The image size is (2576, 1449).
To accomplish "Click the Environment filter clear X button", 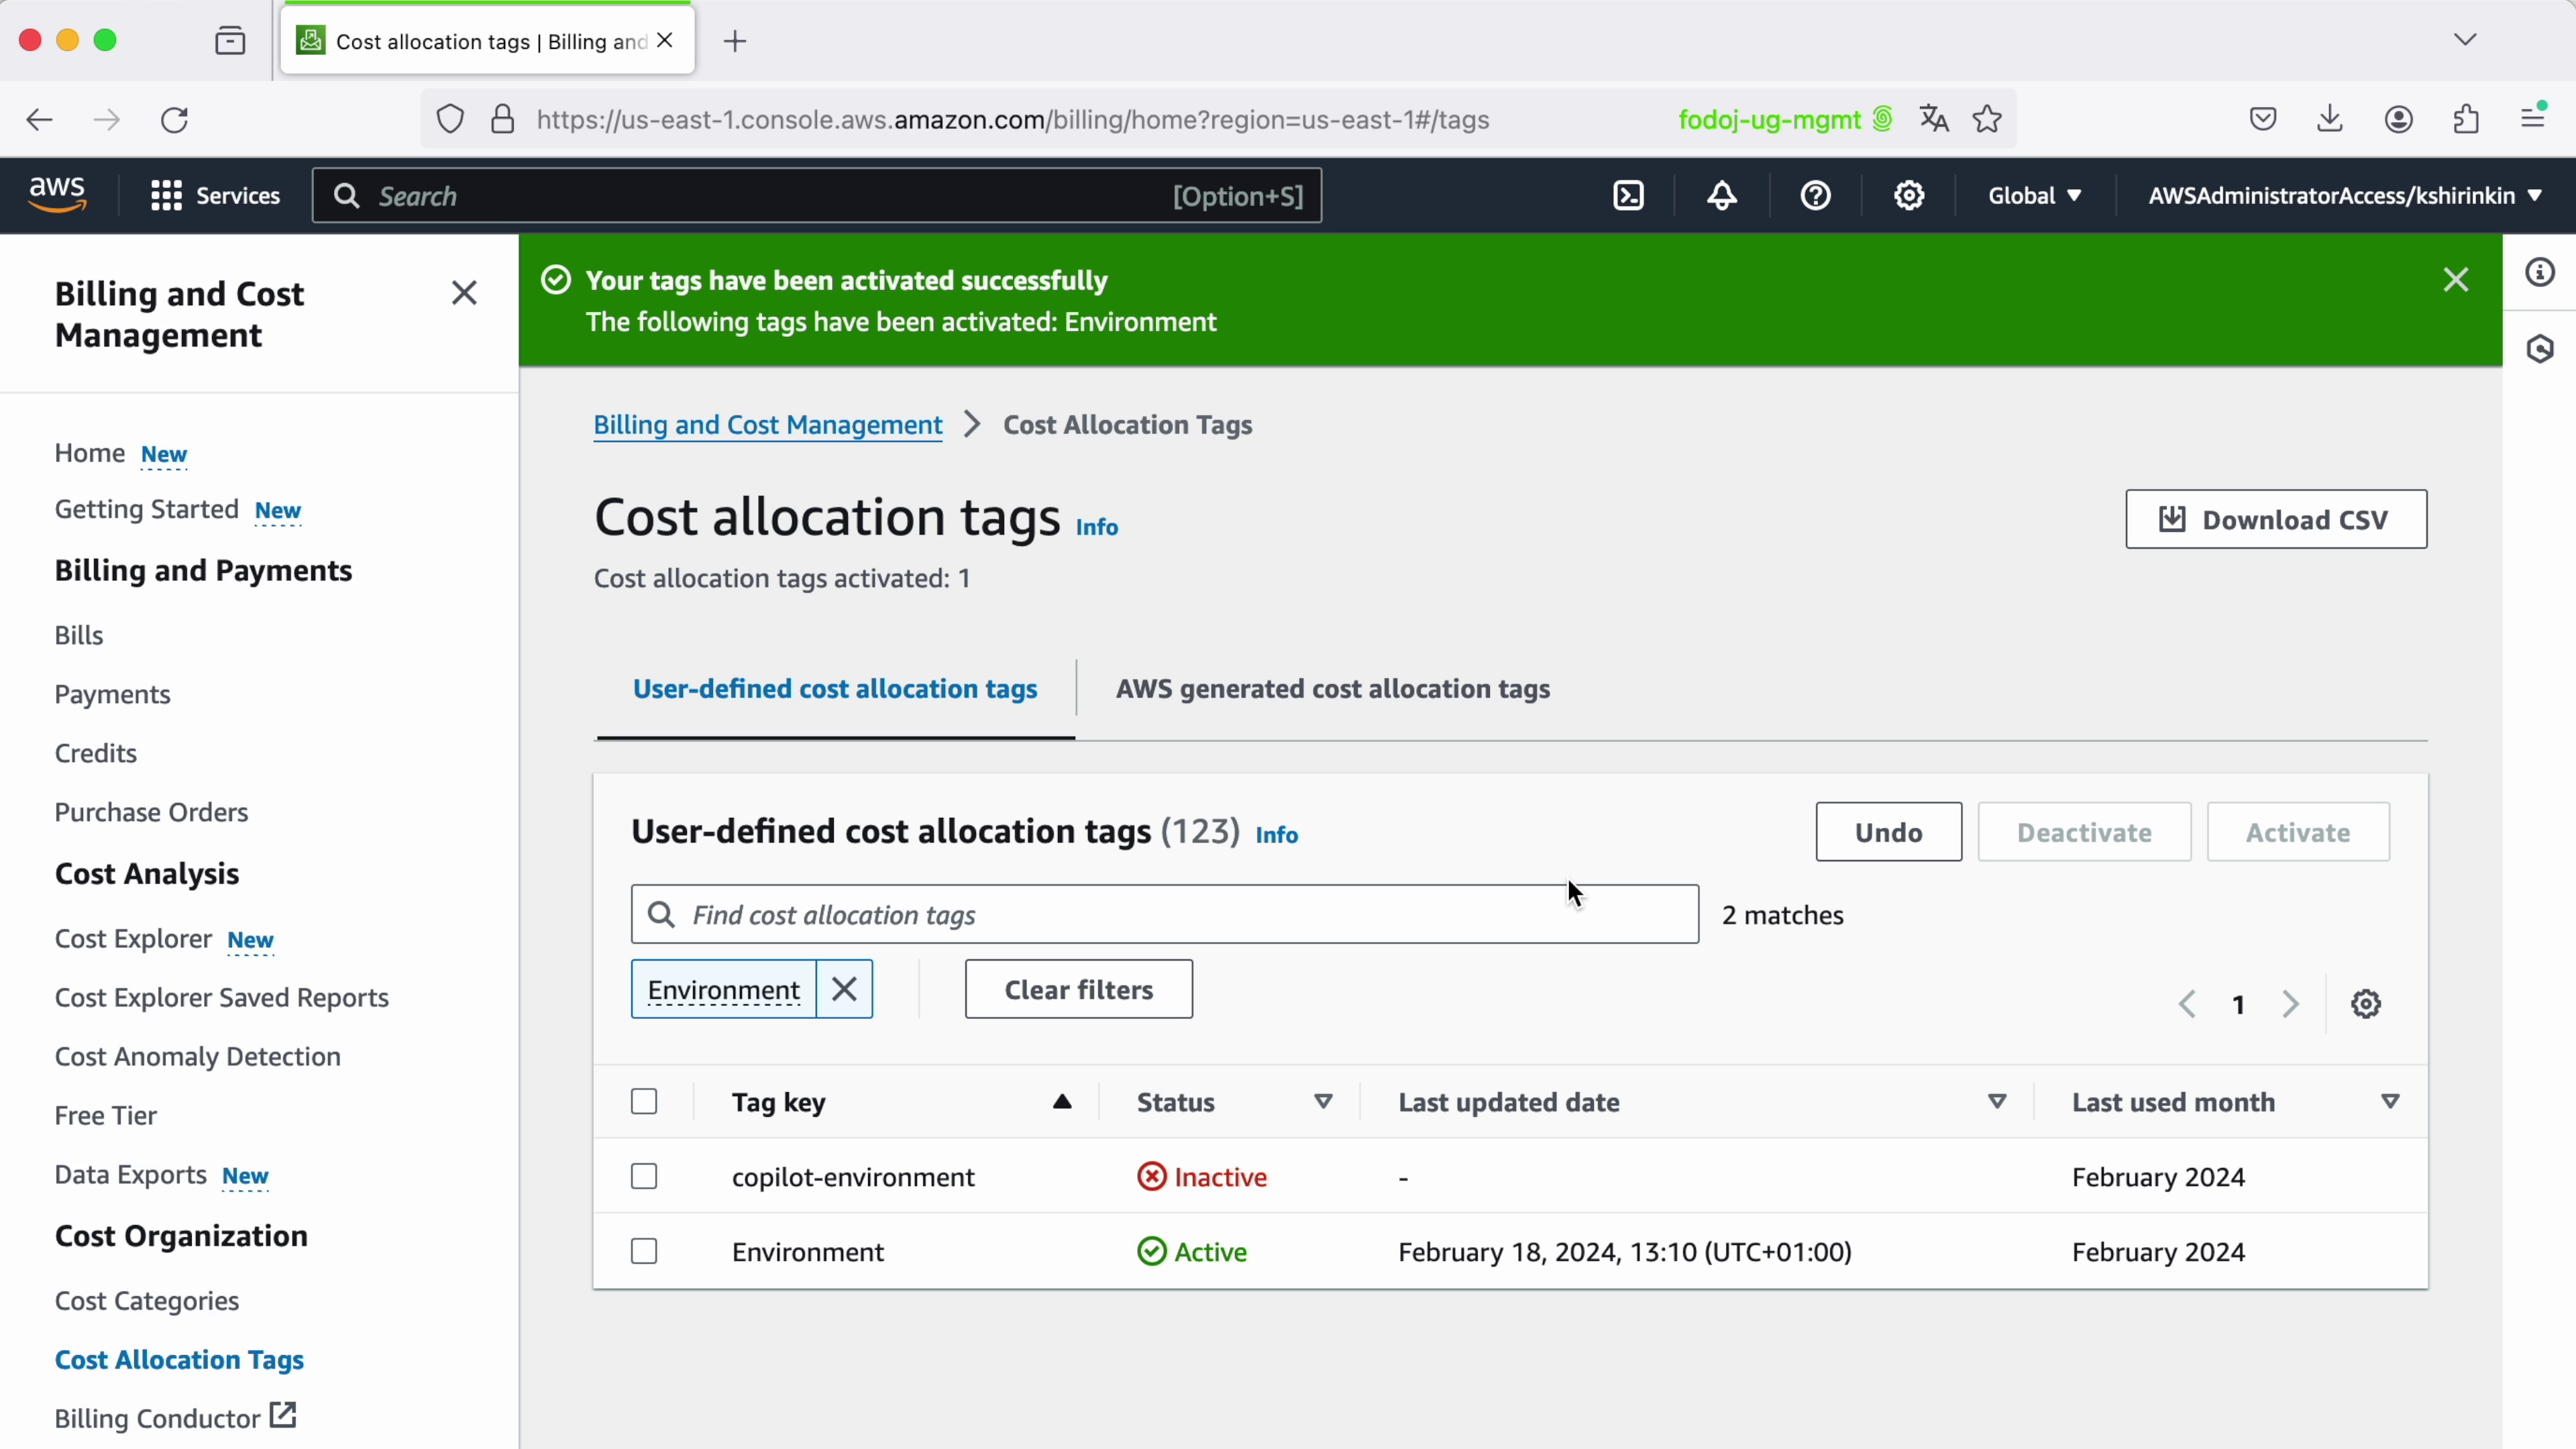I will click(x=844, y=989).
